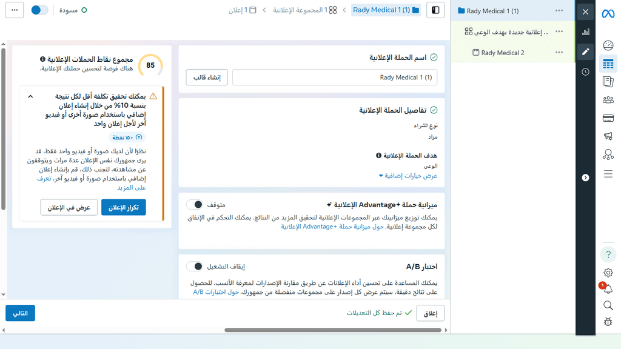
Task: Click the التالي next button
Action: 20,313
